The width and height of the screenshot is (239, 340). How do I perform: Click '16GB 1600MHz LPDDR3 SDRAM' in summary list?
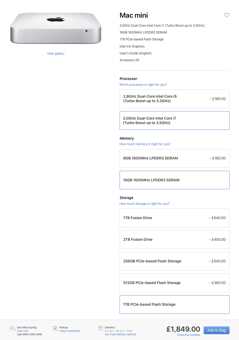coord(143,32)
